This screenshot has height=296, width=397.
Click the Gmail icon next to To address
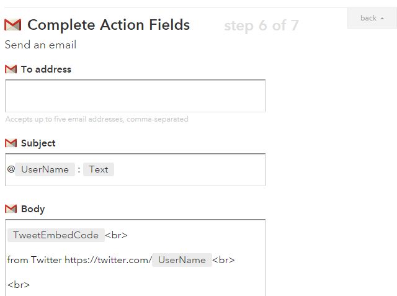(11, 69)
